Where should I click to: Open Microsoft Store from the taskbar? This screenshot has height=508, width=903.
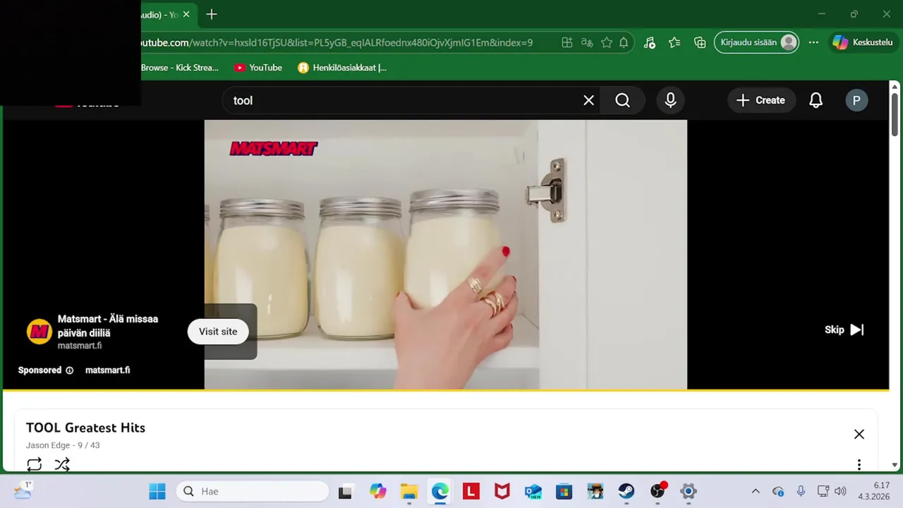click(x=564, y=491)
